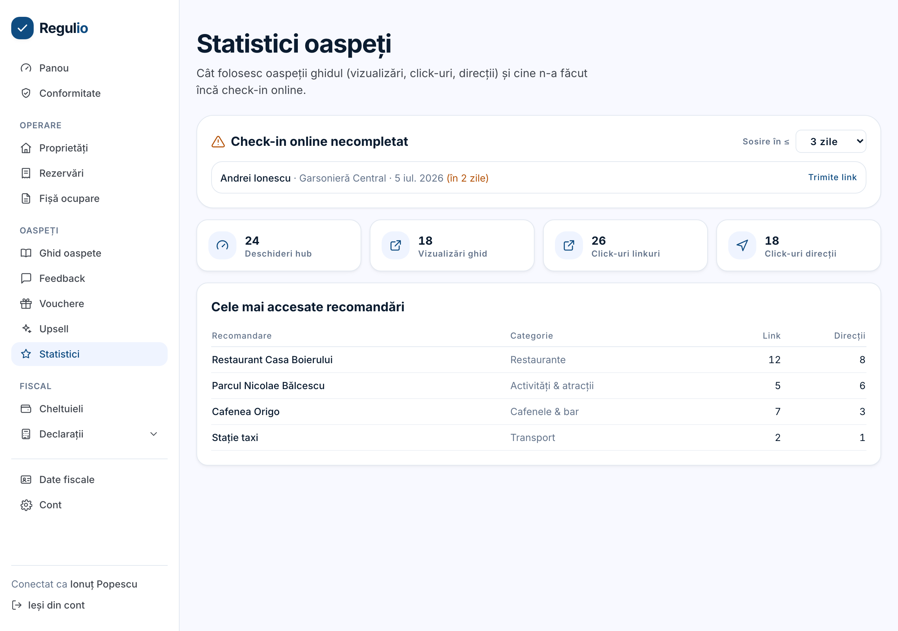Click the warning triangle icon beside Check-in
Screen dimensions: 898x631
(218, 142)
